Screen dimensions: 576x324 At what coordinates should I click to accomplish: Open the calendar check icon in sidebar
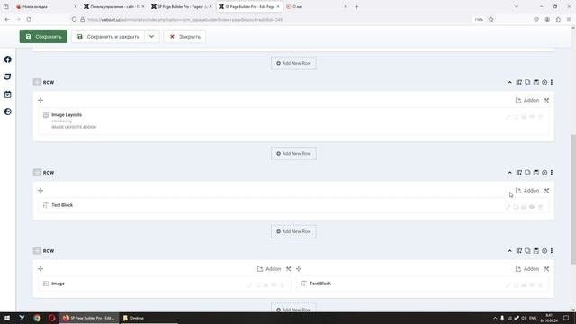click(x=8, y=94)
